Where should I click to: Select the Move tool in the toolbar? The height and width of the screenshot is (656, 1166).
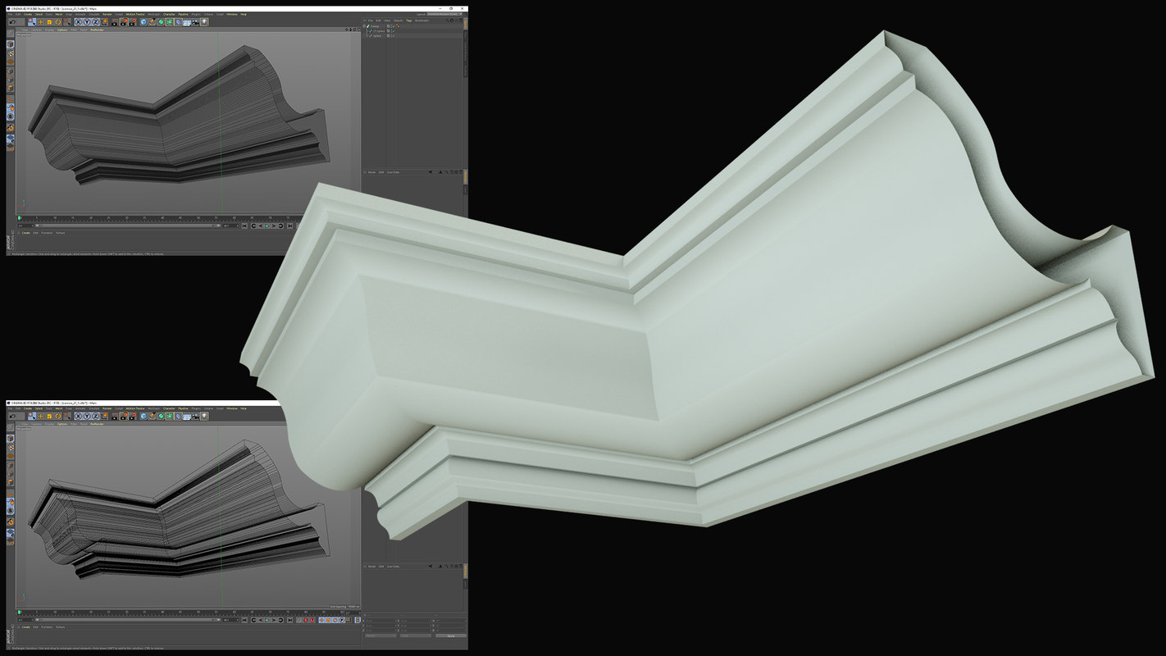click(39, 23)
